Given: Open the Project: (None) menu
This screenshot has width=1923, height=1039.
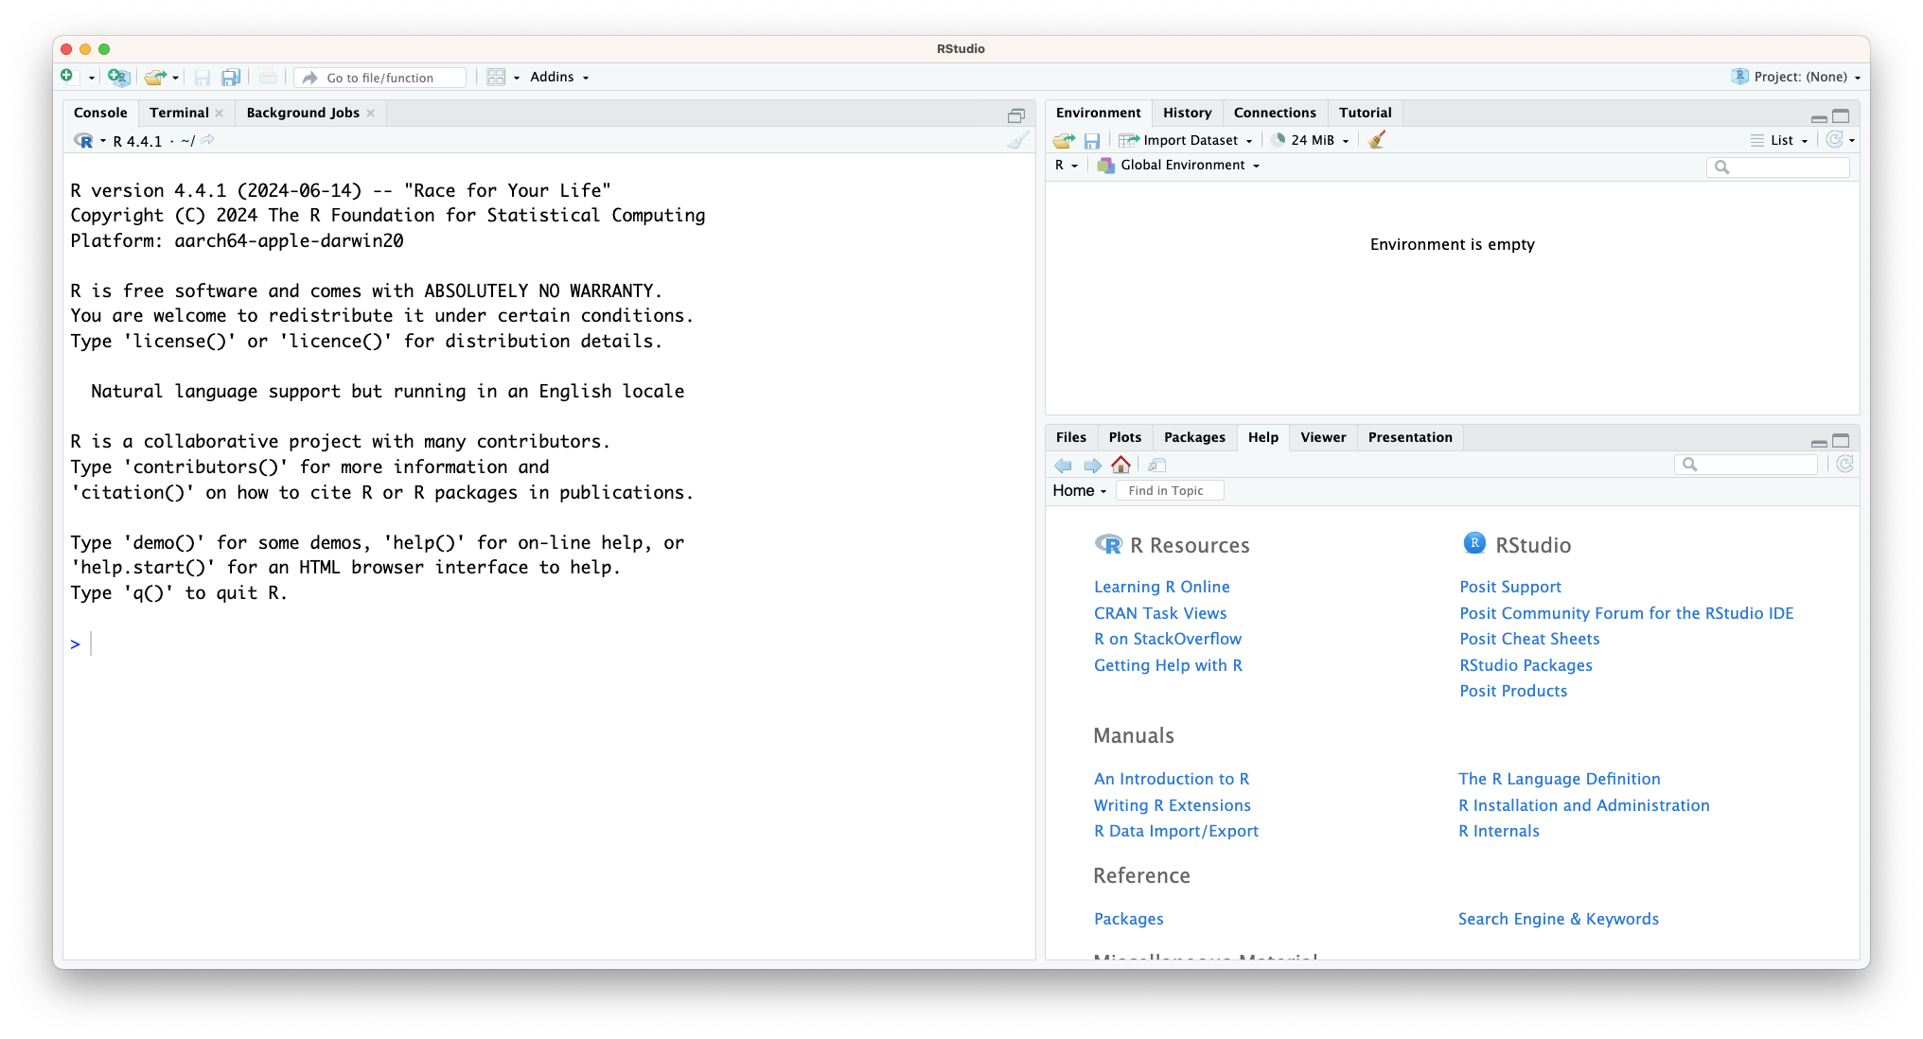Looking at the screenshot, I should pyautogui.click(x=1796, y=77).
